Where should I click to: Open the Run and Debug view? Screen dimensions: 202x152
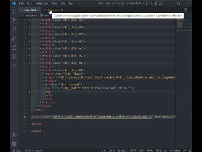point(14,38)
